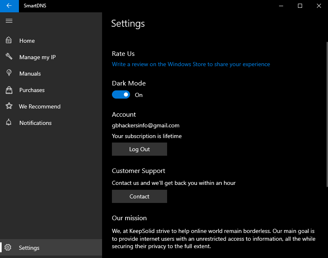Open the Purchases page

51,90
